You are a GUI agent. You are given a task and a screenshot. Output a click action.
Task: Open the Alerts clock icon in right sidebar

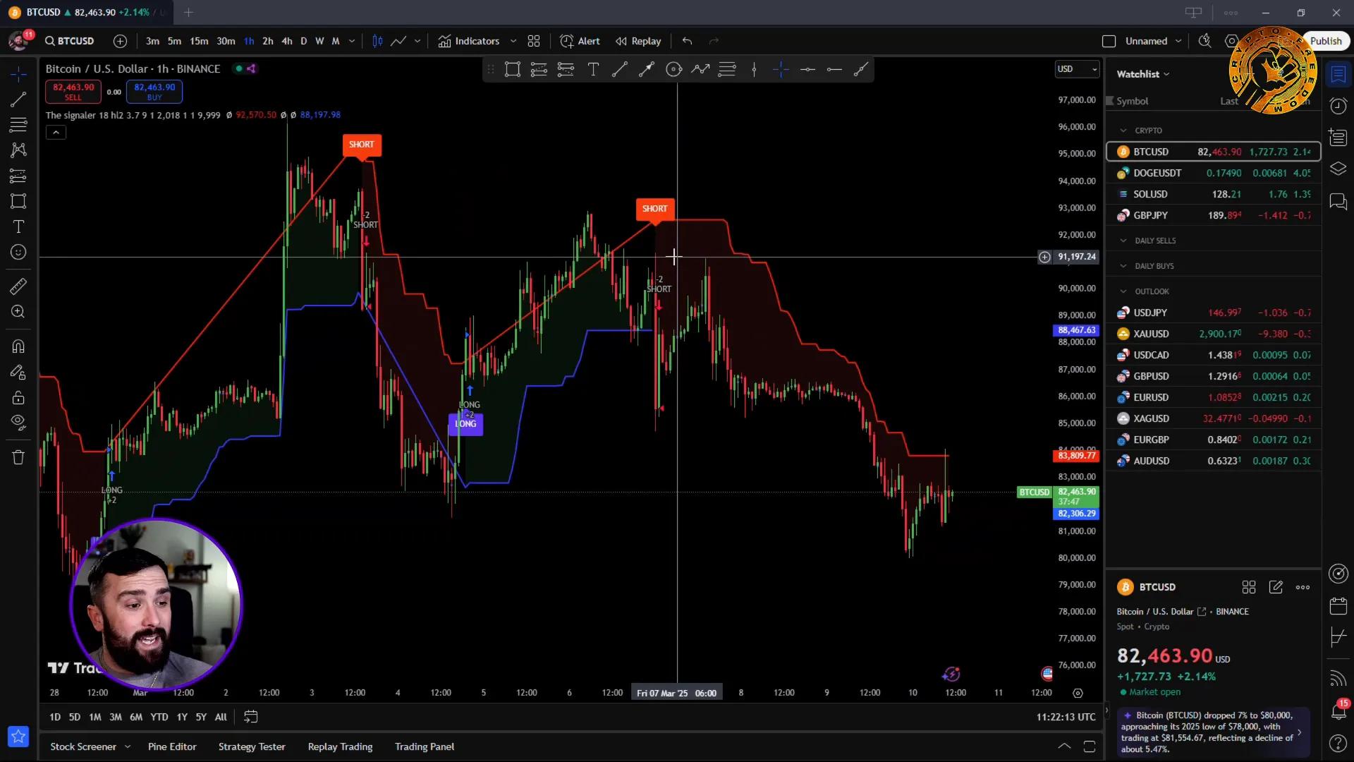[x=1338, y=106]
